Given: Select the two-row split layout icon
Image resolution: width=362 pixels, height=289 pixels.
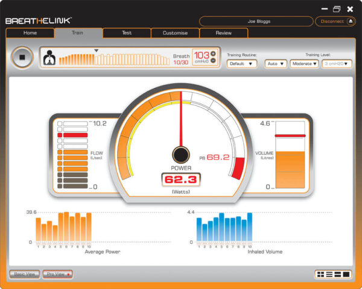Looking at the screenshot, I should point(338,275).
